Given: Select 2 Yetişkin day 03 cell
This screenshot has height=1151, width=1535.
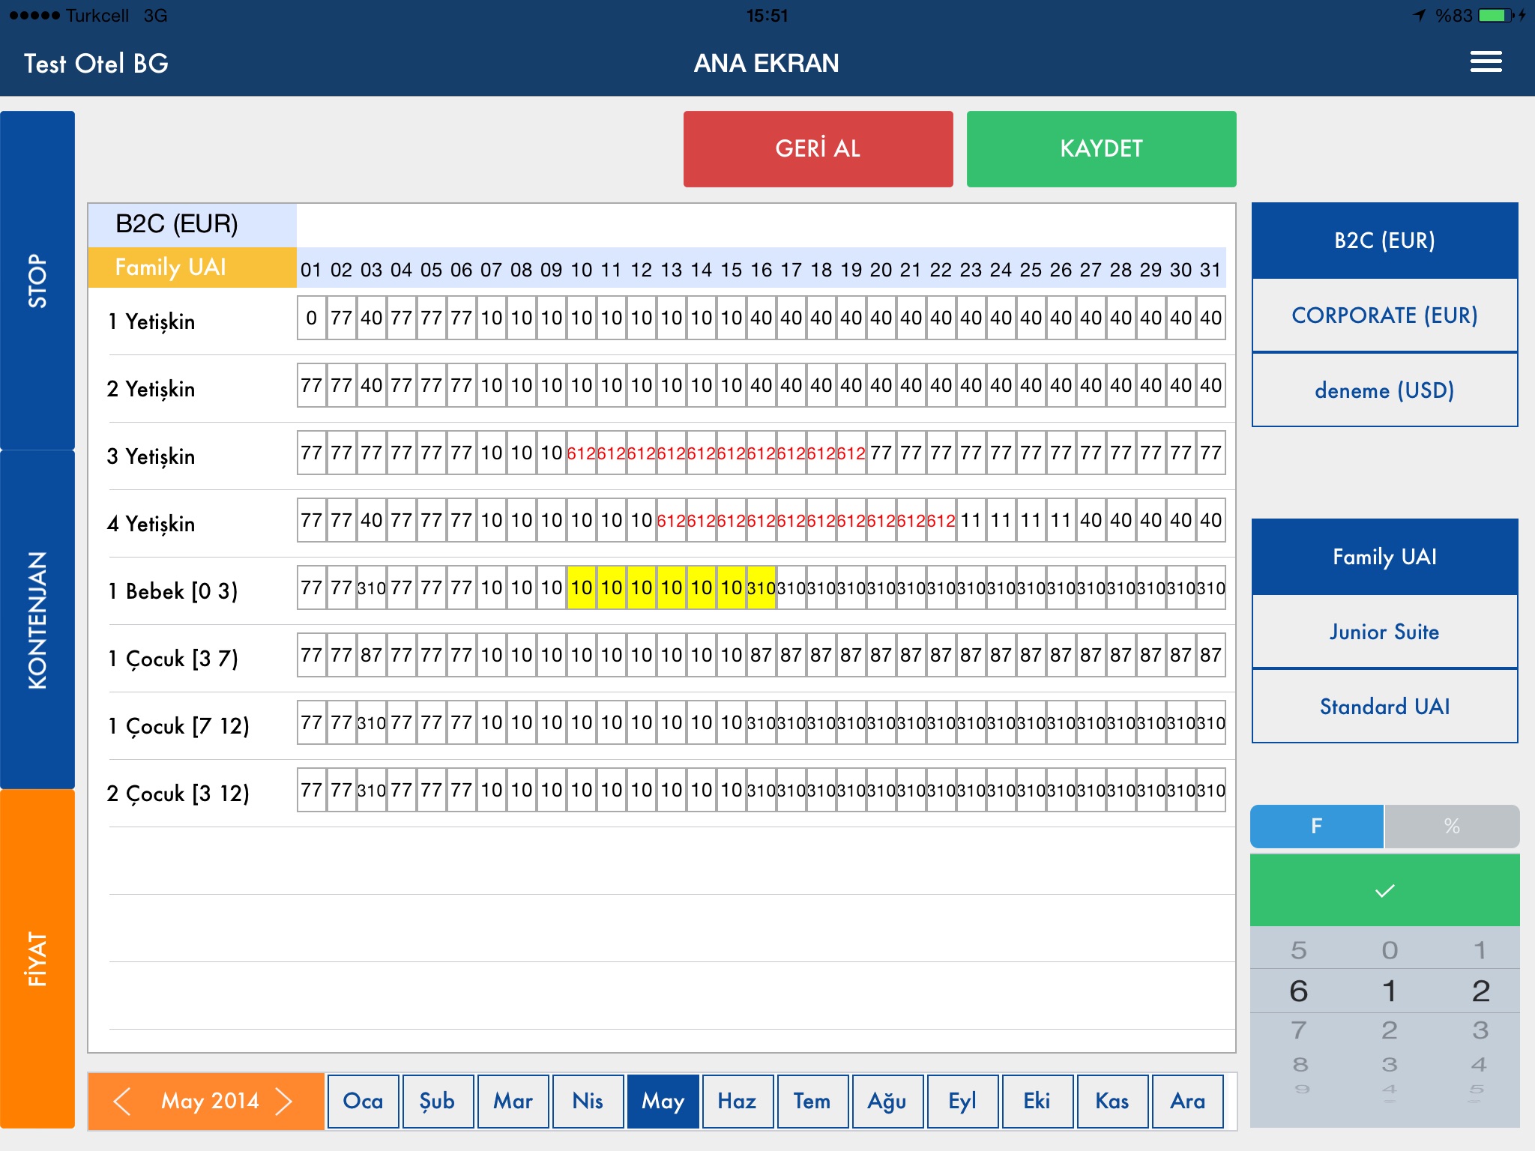Looking at the screenshot, I should point(372,385).
